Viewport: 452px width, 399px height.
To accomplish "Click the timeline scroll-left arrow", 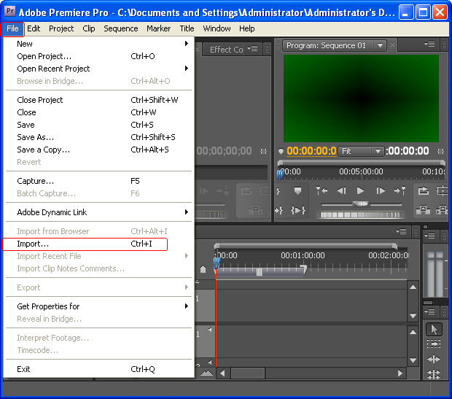I will coord(222,373).
